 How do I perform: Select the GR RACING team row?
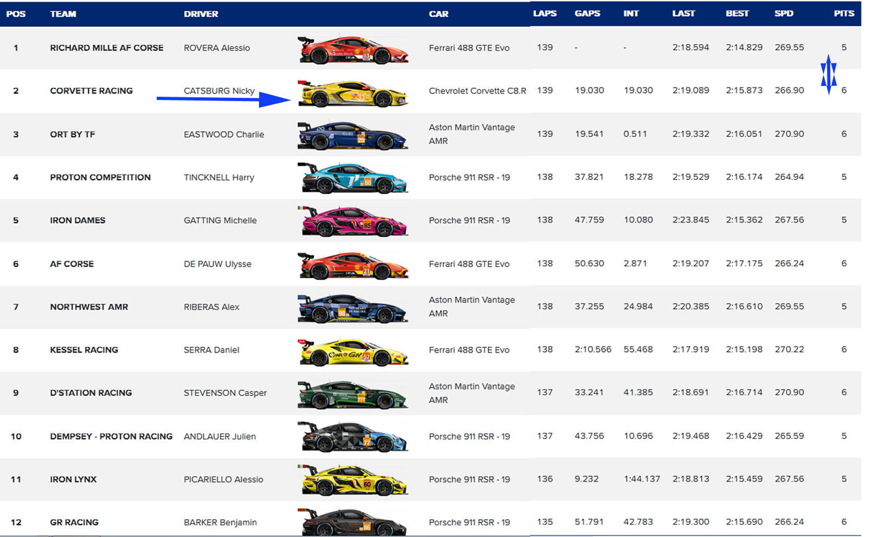pos(74,522)
